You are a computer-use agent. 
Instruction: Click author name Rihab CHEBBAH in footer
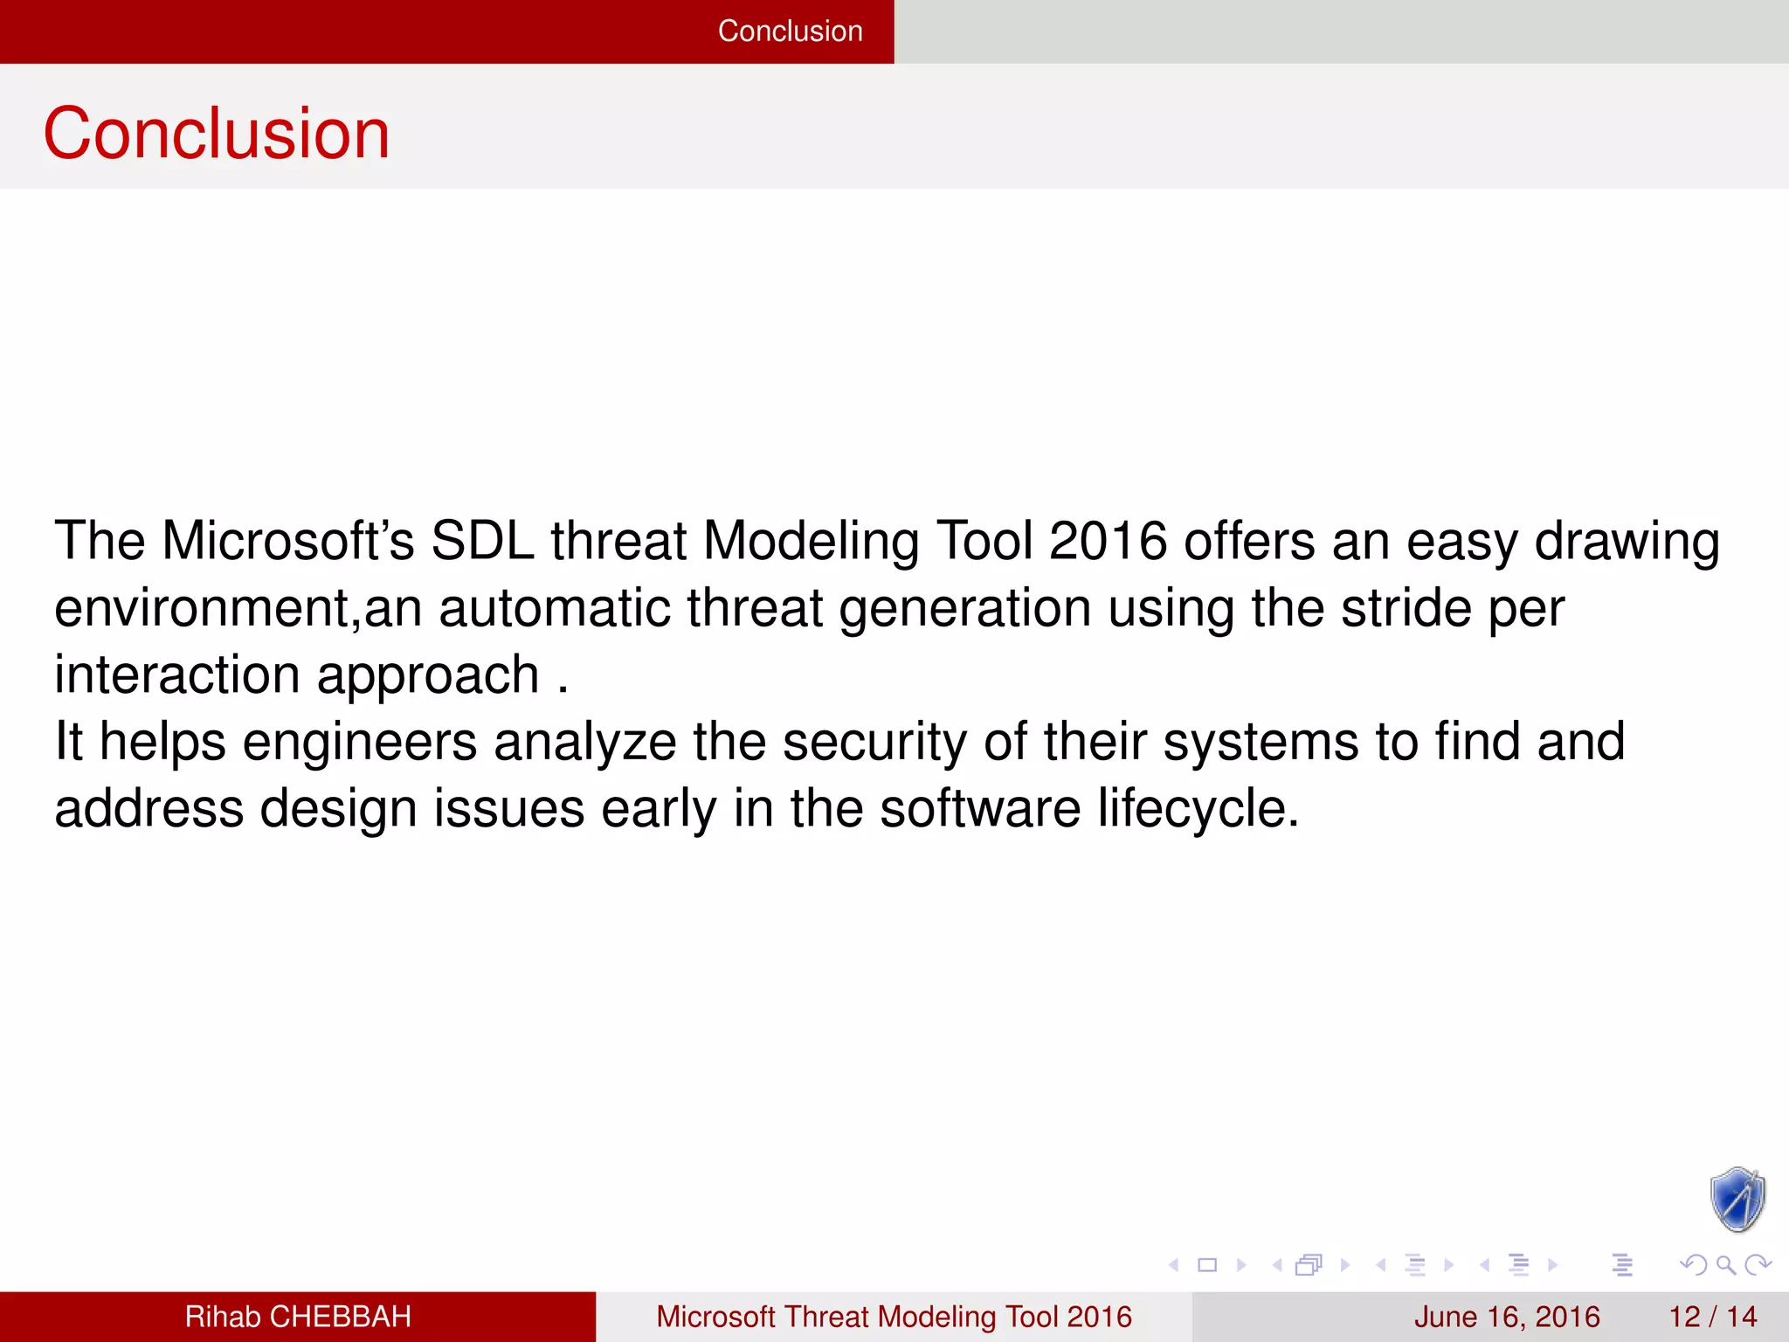[298, 1317]
